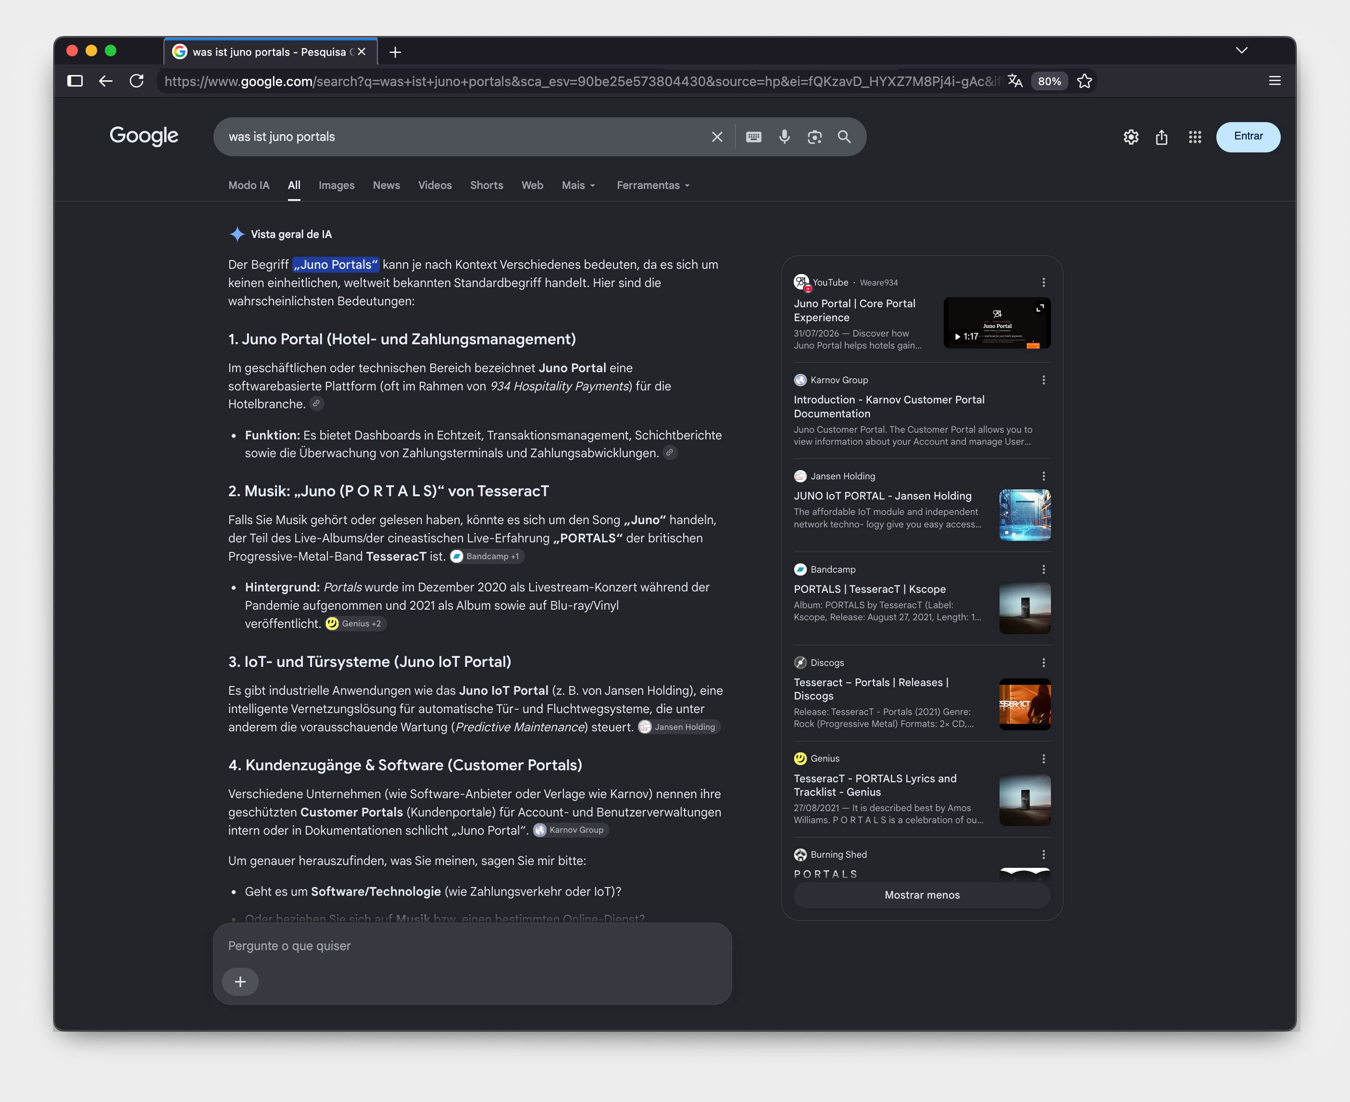The height and width of the screenshot is (1102, 1350).
Task: Click the share icon beside settings
Action: click(x=1162, y=137)
